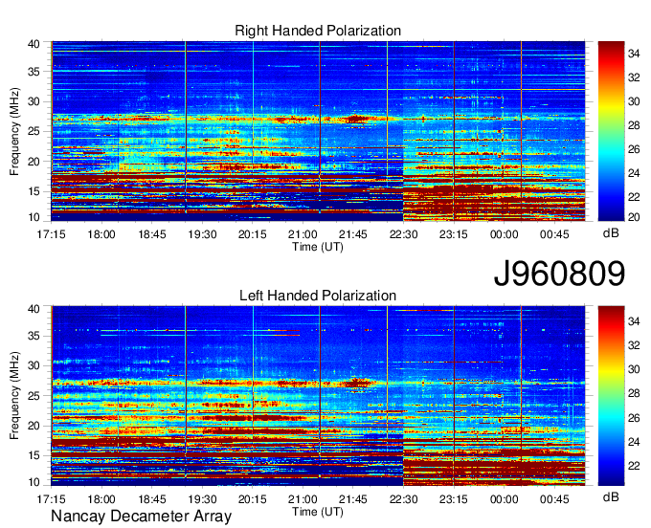Click 00:00 time tick under Right Handed plot
Viewport: 651px width, 528px height.
[504, 234]
